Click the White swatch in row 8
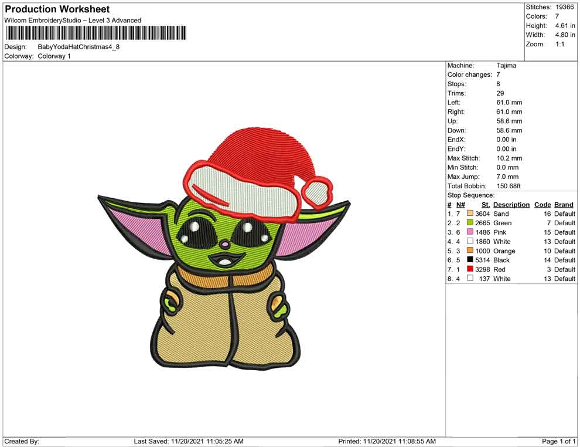Screen dimensions: 580x447 (470, 278)
